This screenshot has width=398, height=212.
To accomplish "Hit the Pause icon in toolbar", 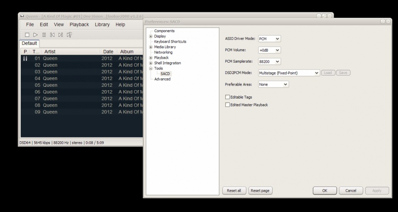I will click(x=44, y=35).
